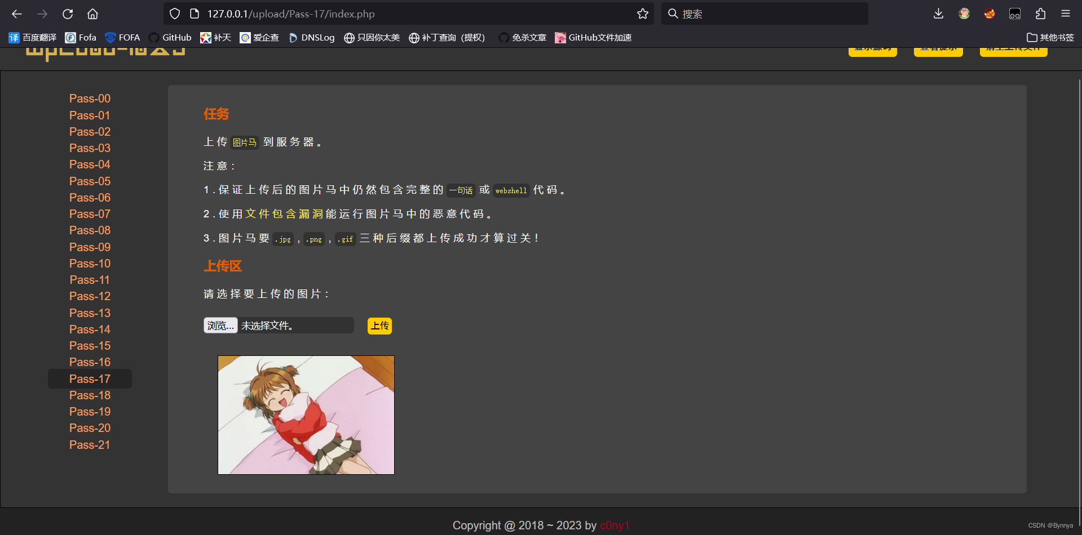This screenshot has height=535, width=1082.
Task: Click the 搜索 search box
Action: point(765,14)
